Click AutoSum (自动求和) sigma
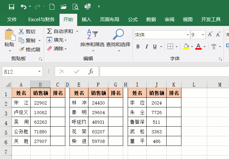 pos(60,31)
